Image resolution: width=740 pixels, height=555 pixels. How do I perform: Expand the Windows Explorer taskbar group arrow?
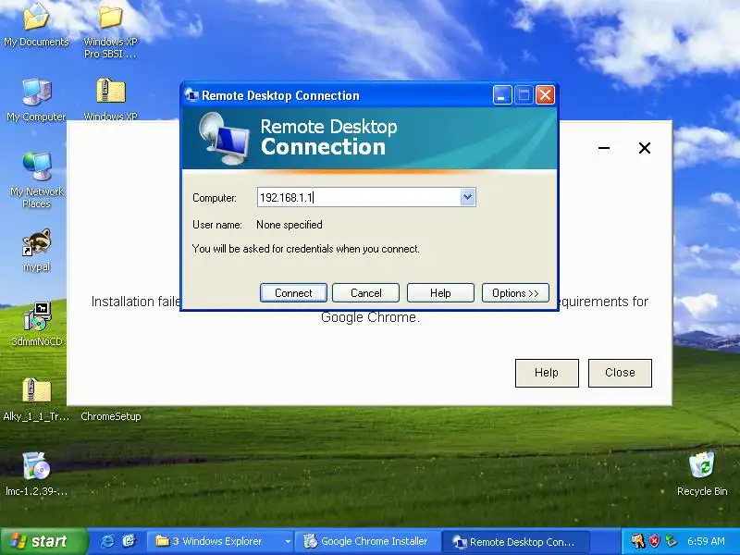[288, 541]
